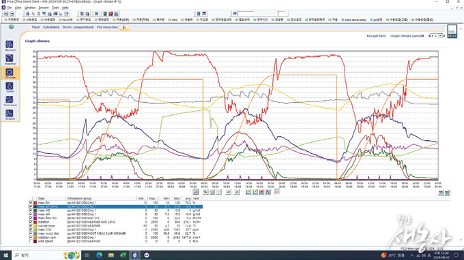The image size is (464, 260).
Task: Click the legend list icon below graph
Action: [277, 192]
